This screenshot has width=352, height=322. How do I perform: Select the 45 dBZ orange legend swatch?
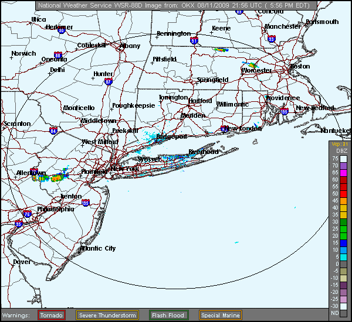point(343,201)
